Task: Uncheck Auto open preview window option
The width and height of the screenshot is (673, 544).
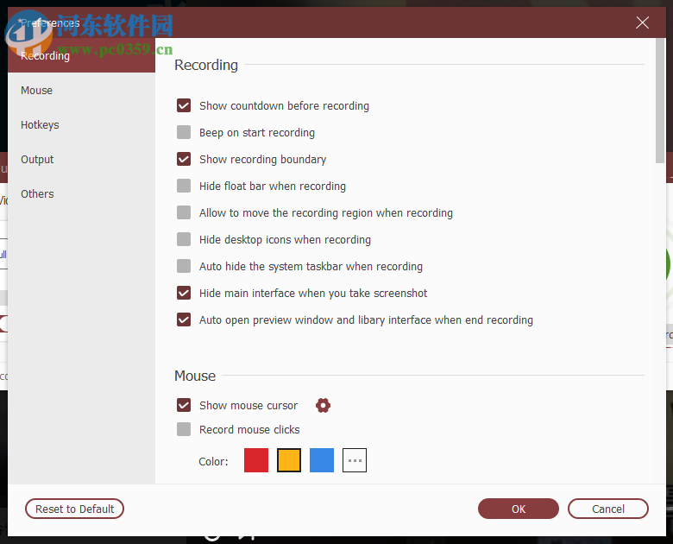Action: tap(184, 319)
